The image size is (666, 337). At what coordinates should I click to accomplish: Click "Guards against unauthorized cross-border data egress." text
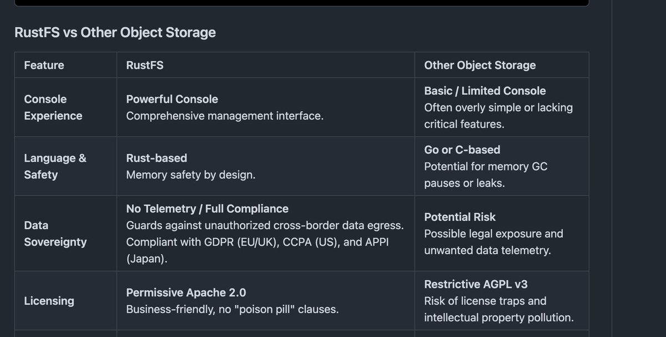(x=264, y=225)
